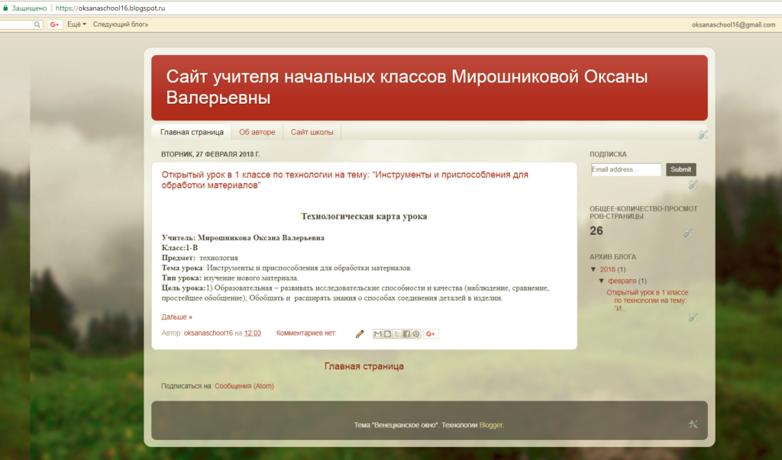Open the 'Об авторе' tab
This screenshot has height=460, width=782.
pyautogui.click(x=257, y=132)
